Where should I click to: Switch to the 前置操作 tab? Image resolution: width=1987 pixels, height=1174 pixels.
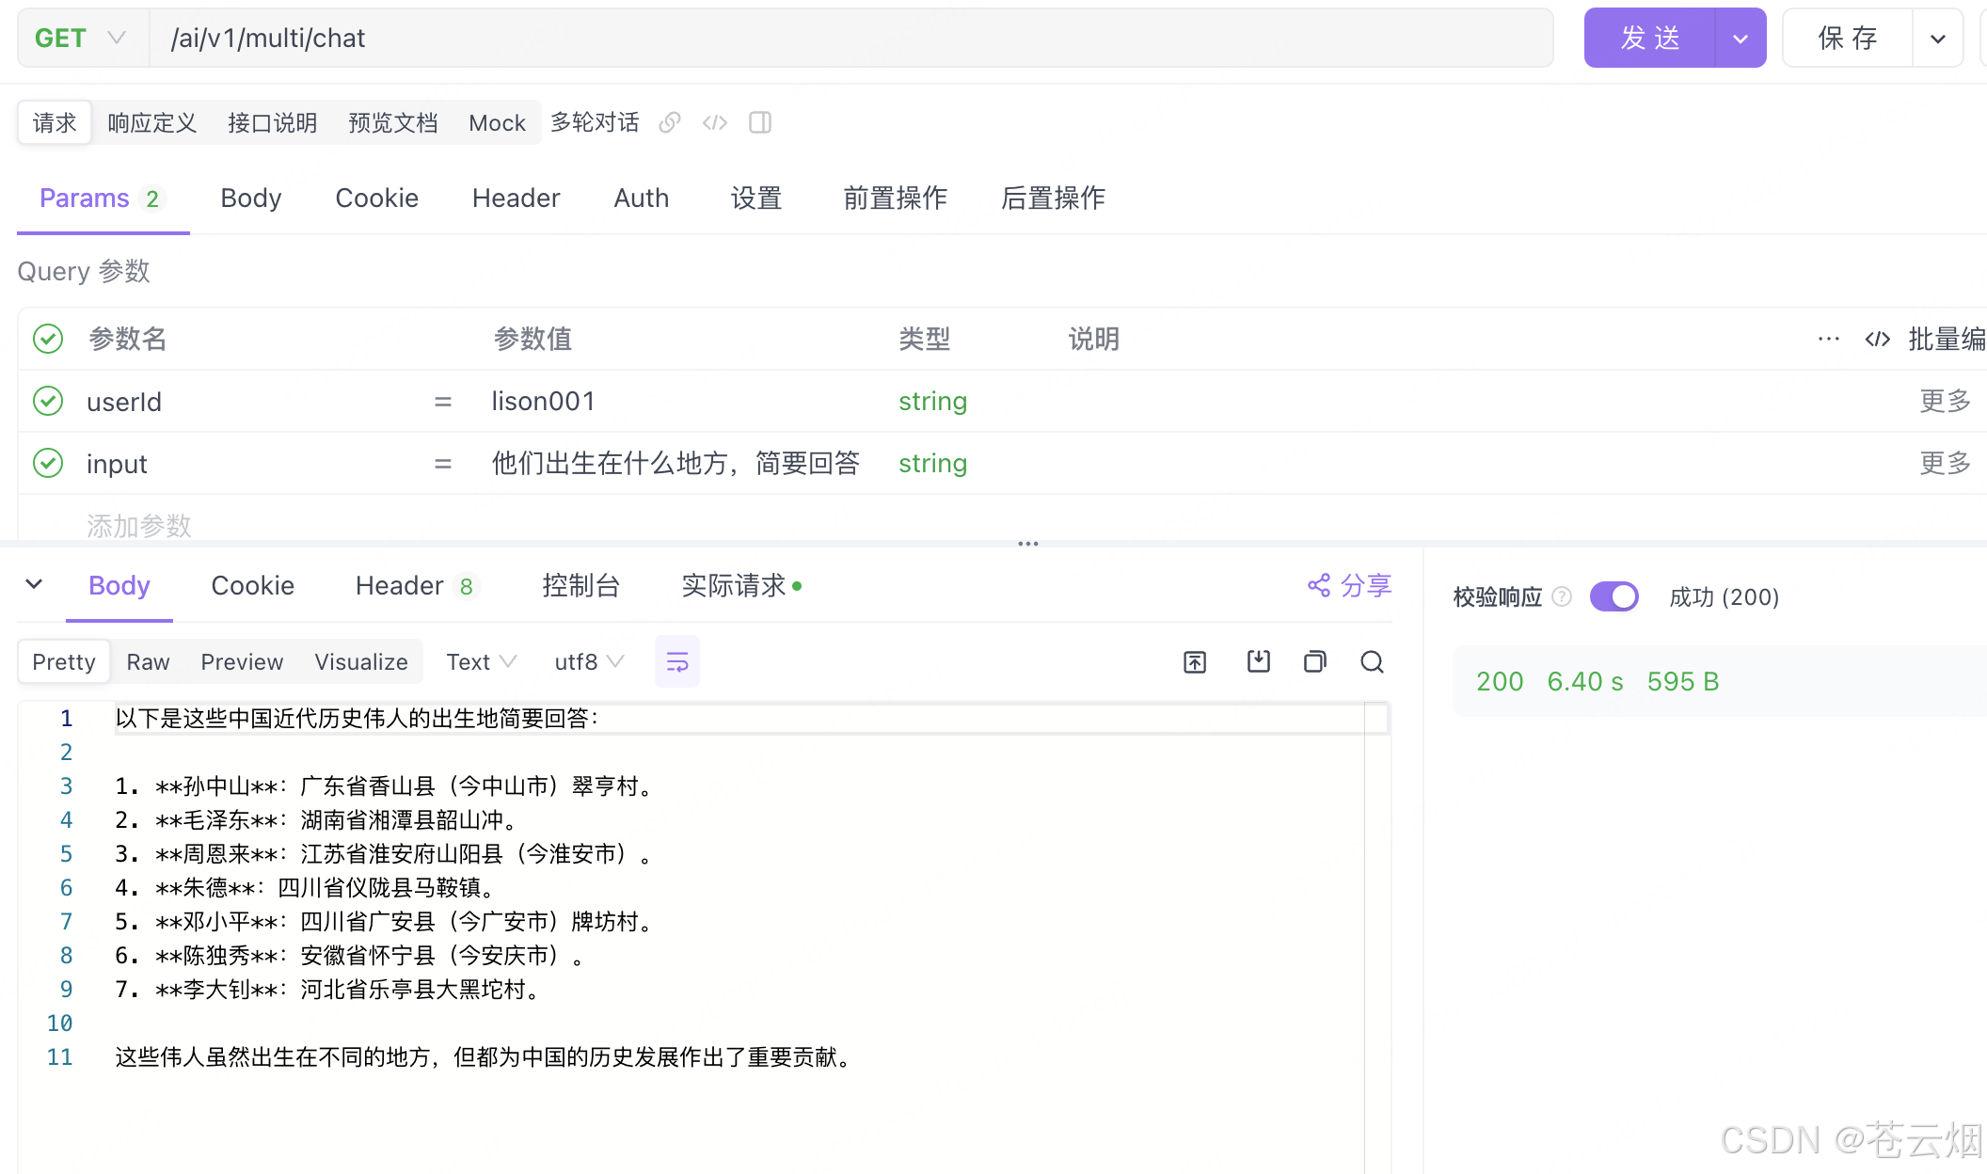coord(895,198)
